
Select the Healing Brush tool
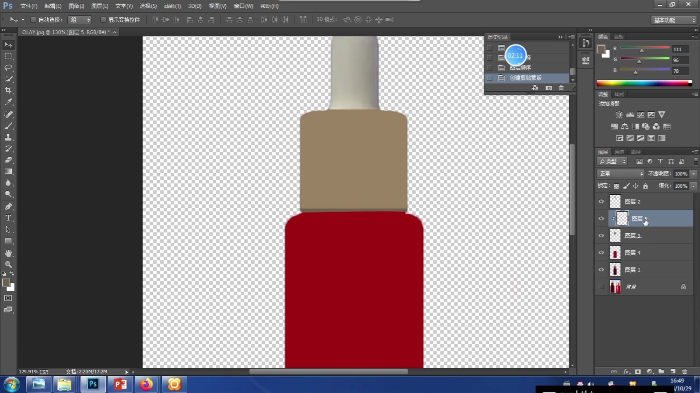tap(8, 114)
